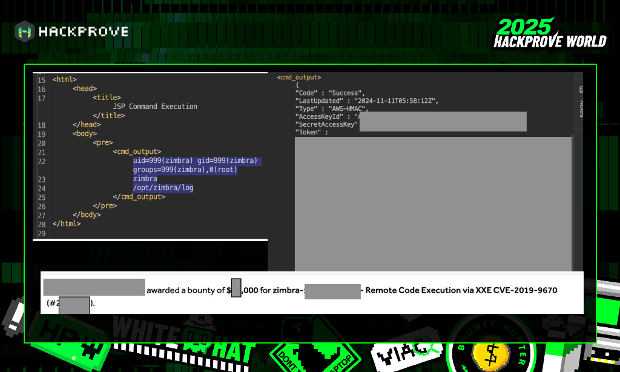
Task: Click the /opt/zimbra/log path line
Action: (x=163, y=188)
